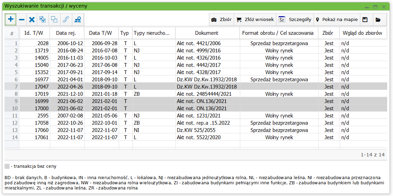Click the Dokument column header
Image resolution: width=393 pixels, height=196 pixels.
[x=206, y=33]
